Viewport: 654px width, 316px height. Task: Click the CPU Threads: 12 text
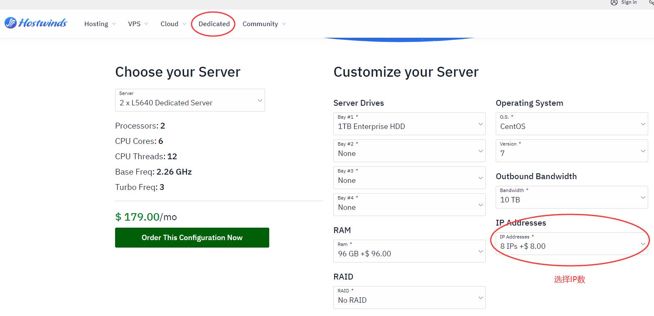pyautogui.click(x=146, y=156)
